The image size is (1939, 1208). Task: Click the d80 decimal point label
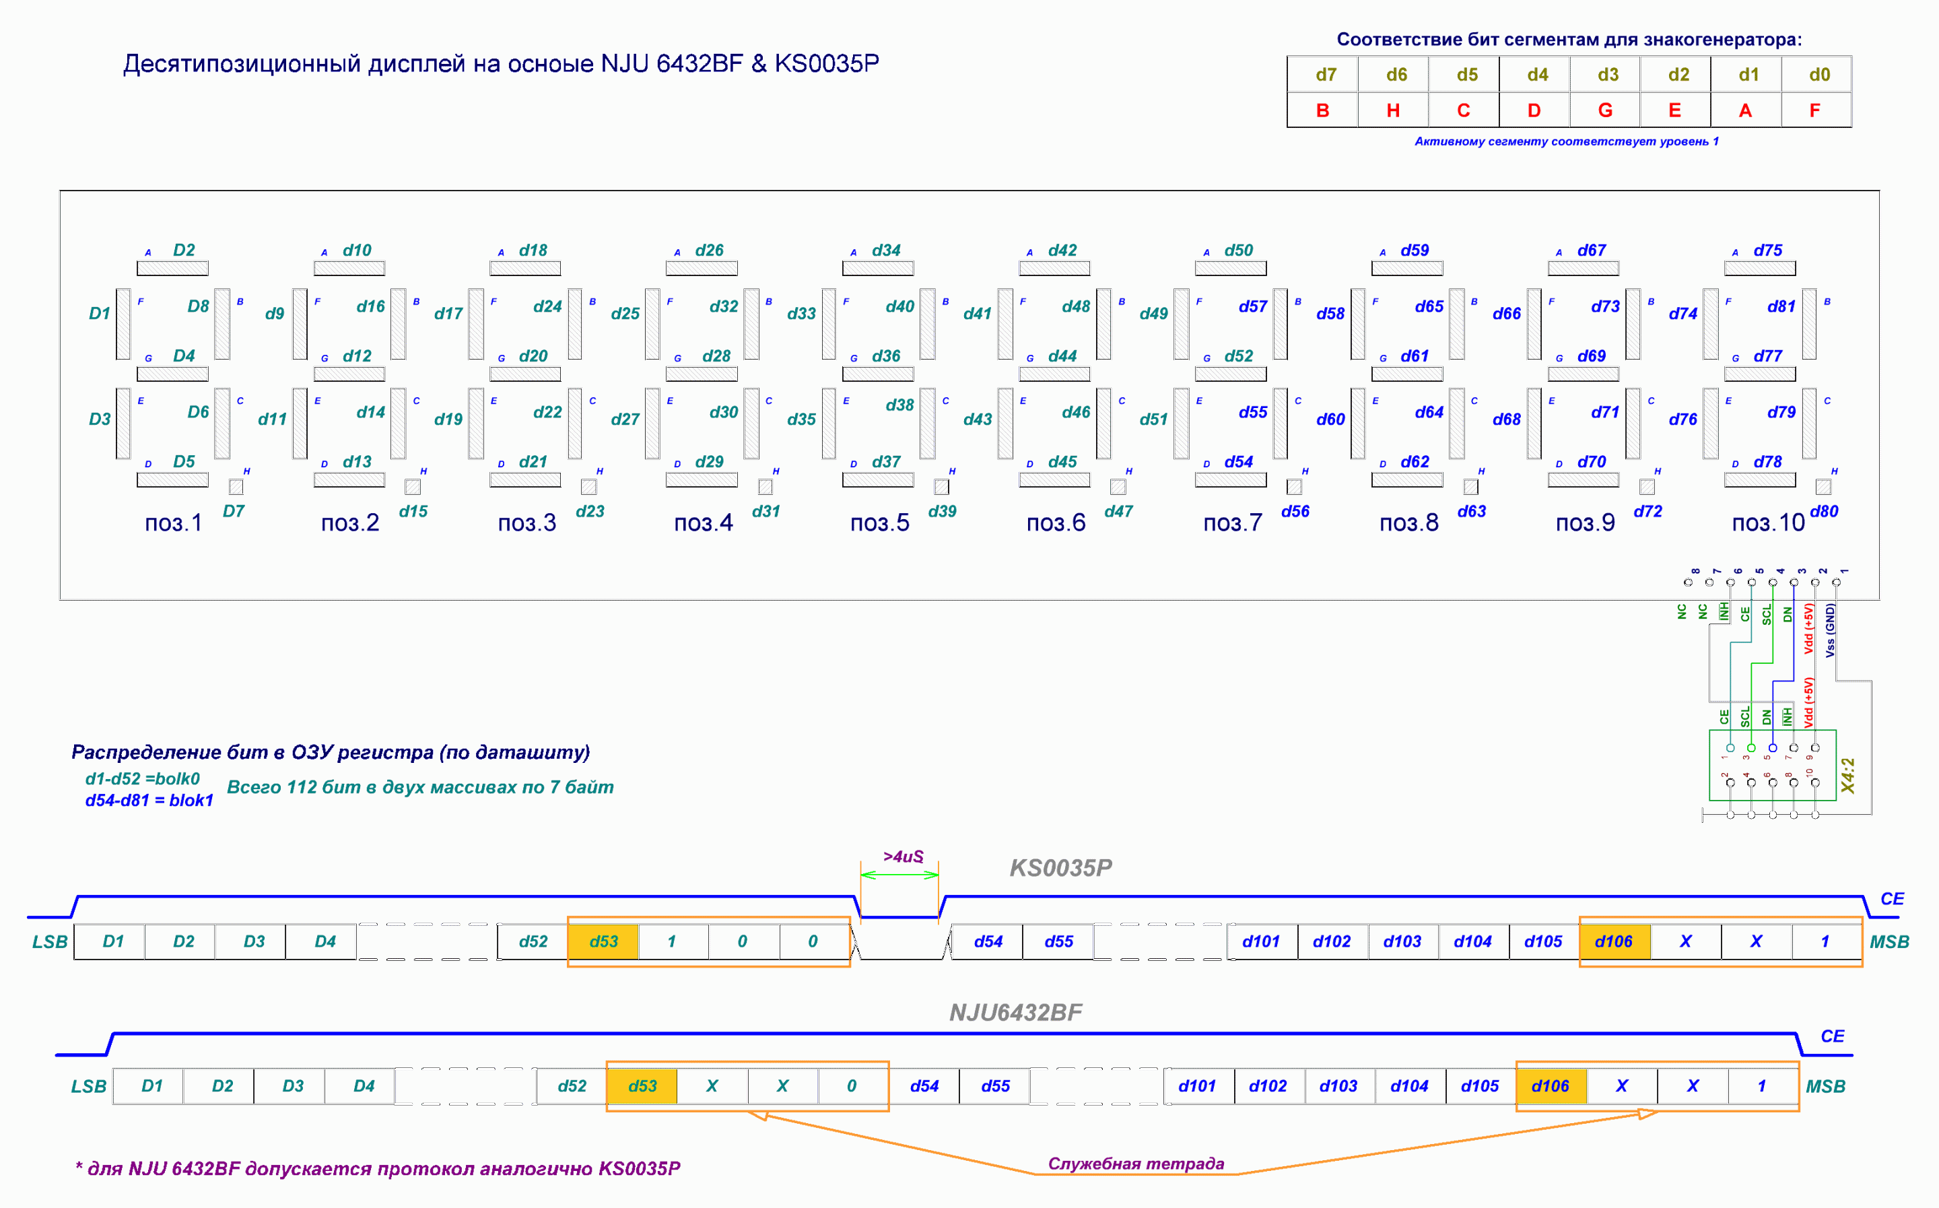coord(1824,511)
